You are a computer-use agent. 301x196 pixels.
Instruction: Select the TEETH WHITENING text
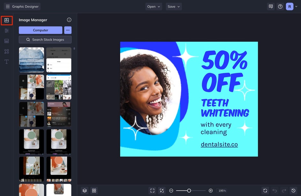coord(225,108)
